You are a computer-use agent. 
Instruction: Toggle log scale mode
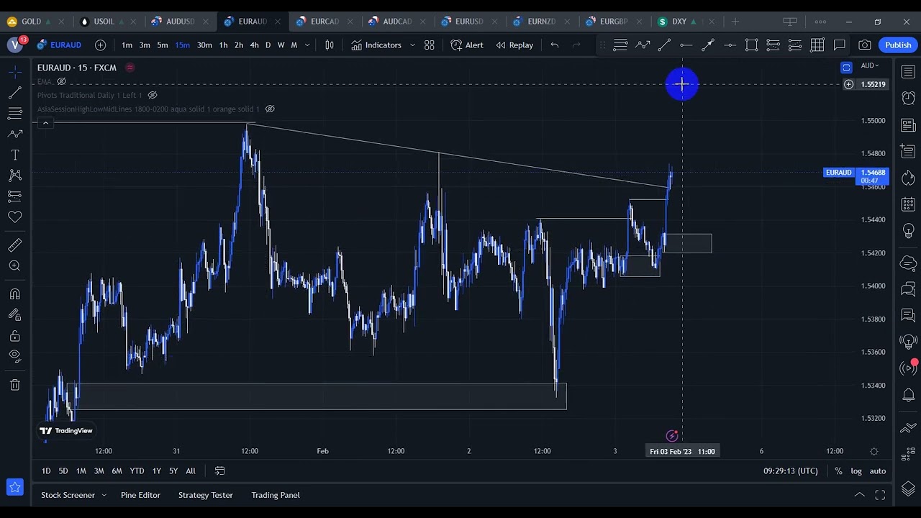click(x=856, y=471)
